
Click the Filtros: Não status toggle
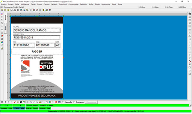point(19,108)
